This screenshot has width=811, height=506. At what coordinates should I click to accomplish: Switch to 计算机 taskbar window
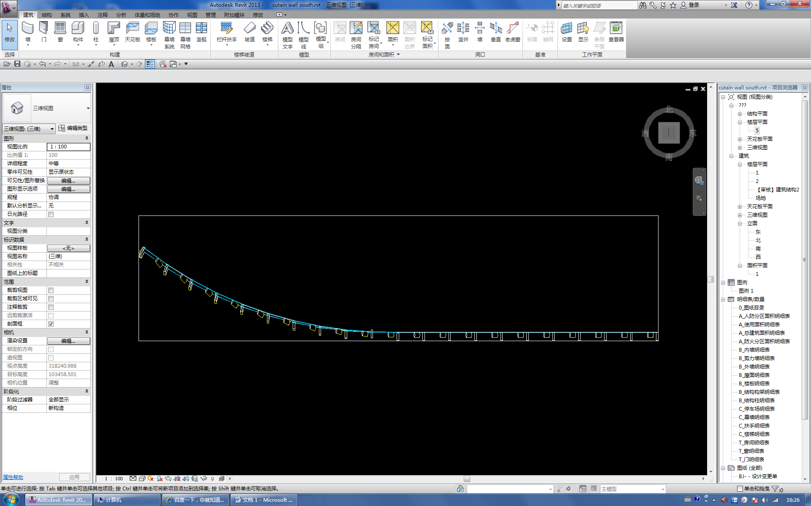tap(127, 500)
